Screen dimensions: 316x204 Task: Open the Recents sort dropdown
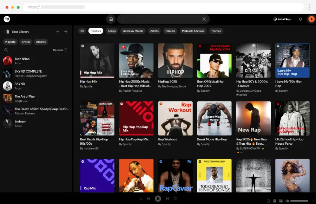click(60, 50)
